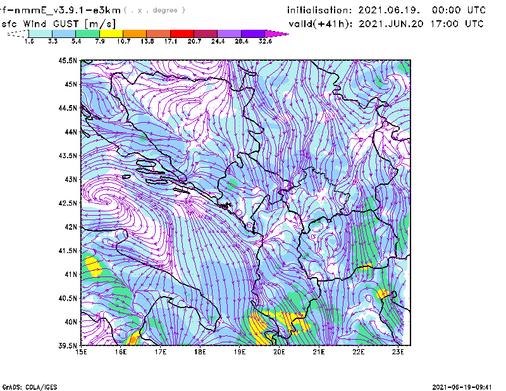Select the yellow legend color box

(111, 34)
